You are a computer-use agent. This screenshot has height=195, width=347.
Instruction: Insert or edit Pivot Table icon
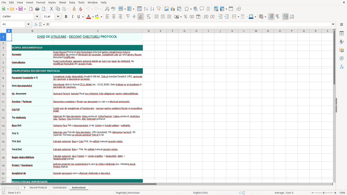tap(179, 9)
